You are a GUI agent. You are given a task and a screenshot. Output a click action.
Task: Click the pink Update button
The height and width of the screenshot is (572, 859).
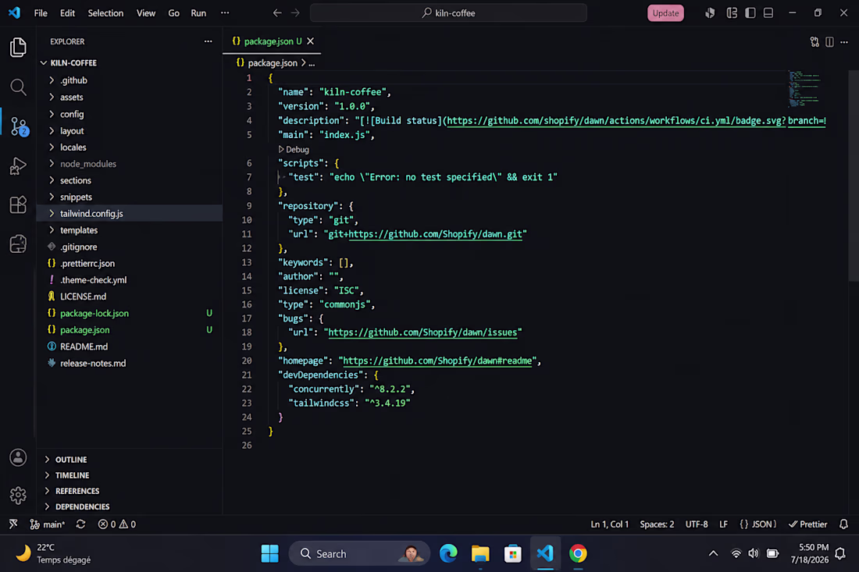tap(665, 13)
